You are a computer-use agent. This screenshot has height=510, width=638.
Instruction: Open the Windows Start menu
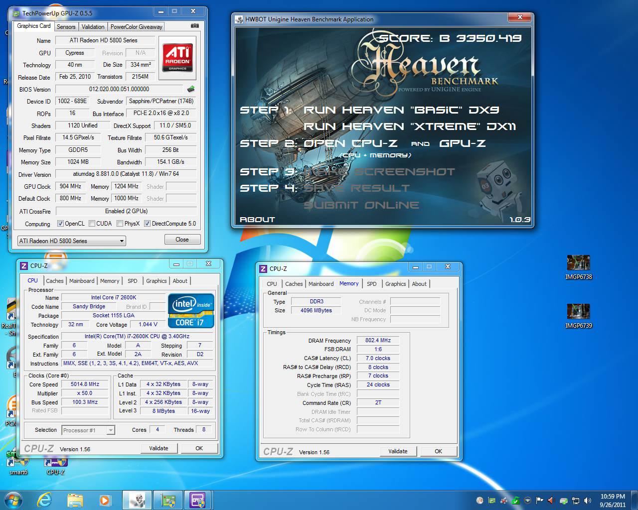click(13, 500)
